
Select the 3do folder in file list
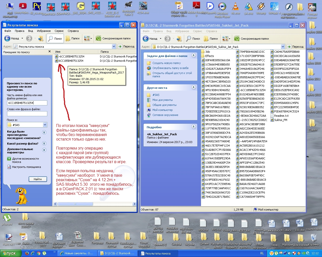206,52
